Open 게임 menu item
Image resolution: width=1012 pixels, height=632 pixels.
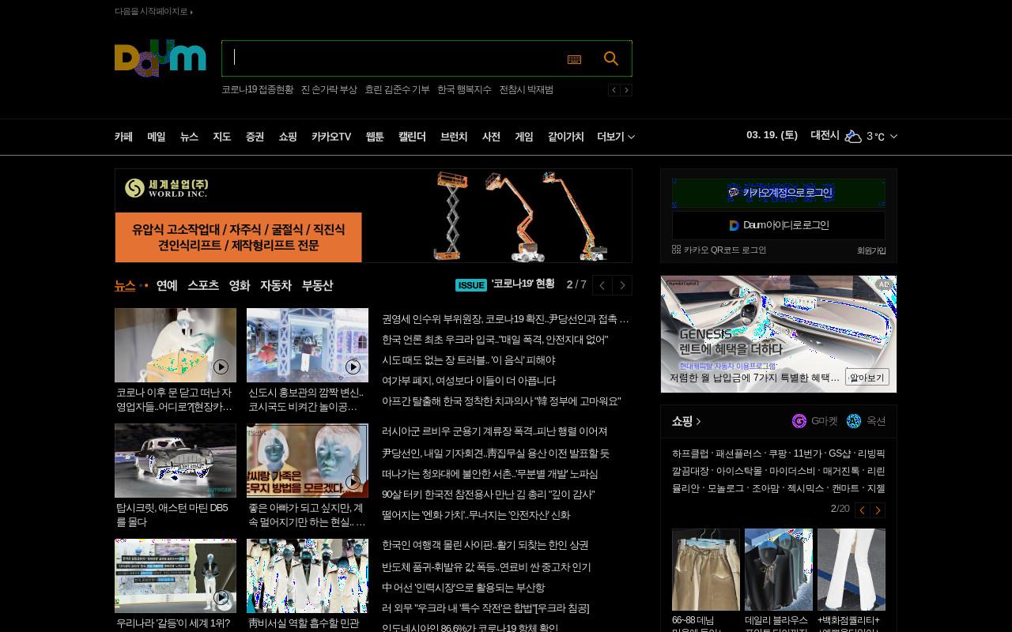(x=524, y=137)
